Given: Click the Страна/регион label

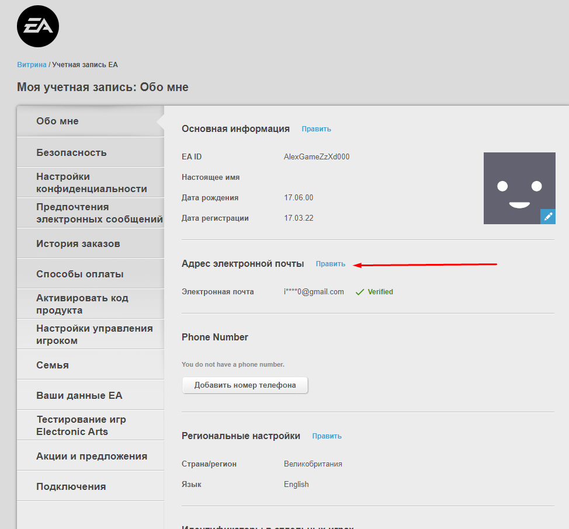Looking at the screenshot, I should pos(209,464).
